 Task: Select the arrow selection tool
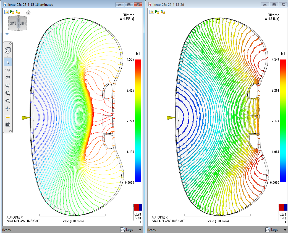(8, 62)
